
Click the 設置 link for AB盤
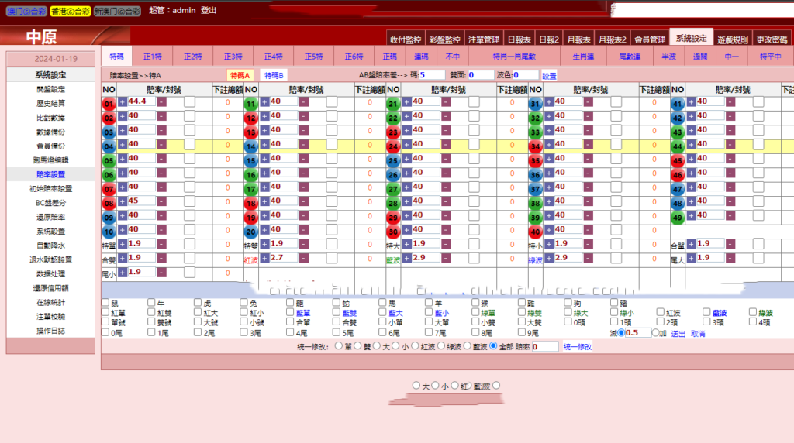coord(549,76)
